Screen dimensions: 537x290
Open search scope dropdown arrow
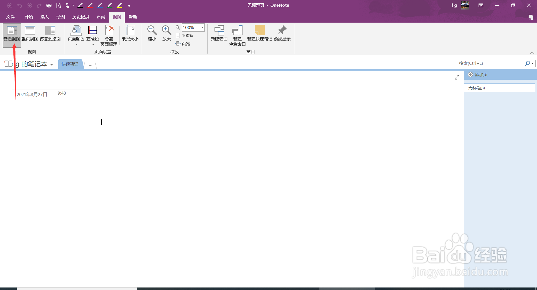tap(533, 63)
